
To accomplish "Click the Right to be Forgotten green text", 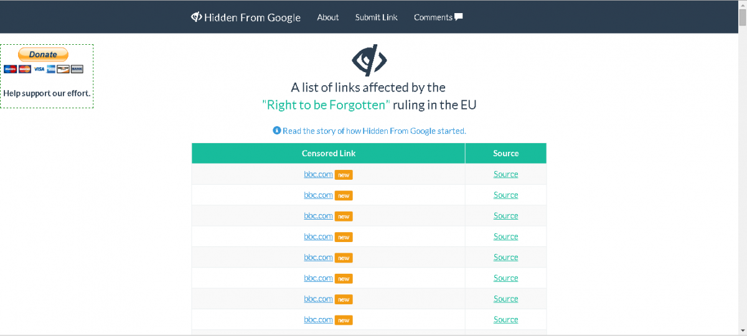I will 326,105.
